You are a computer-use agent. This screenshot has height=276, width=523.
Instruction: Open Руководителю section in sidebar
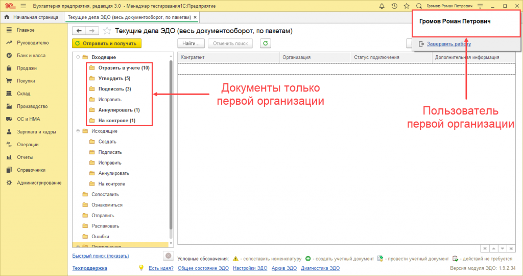pyautogui.click(x=34, y=43)
